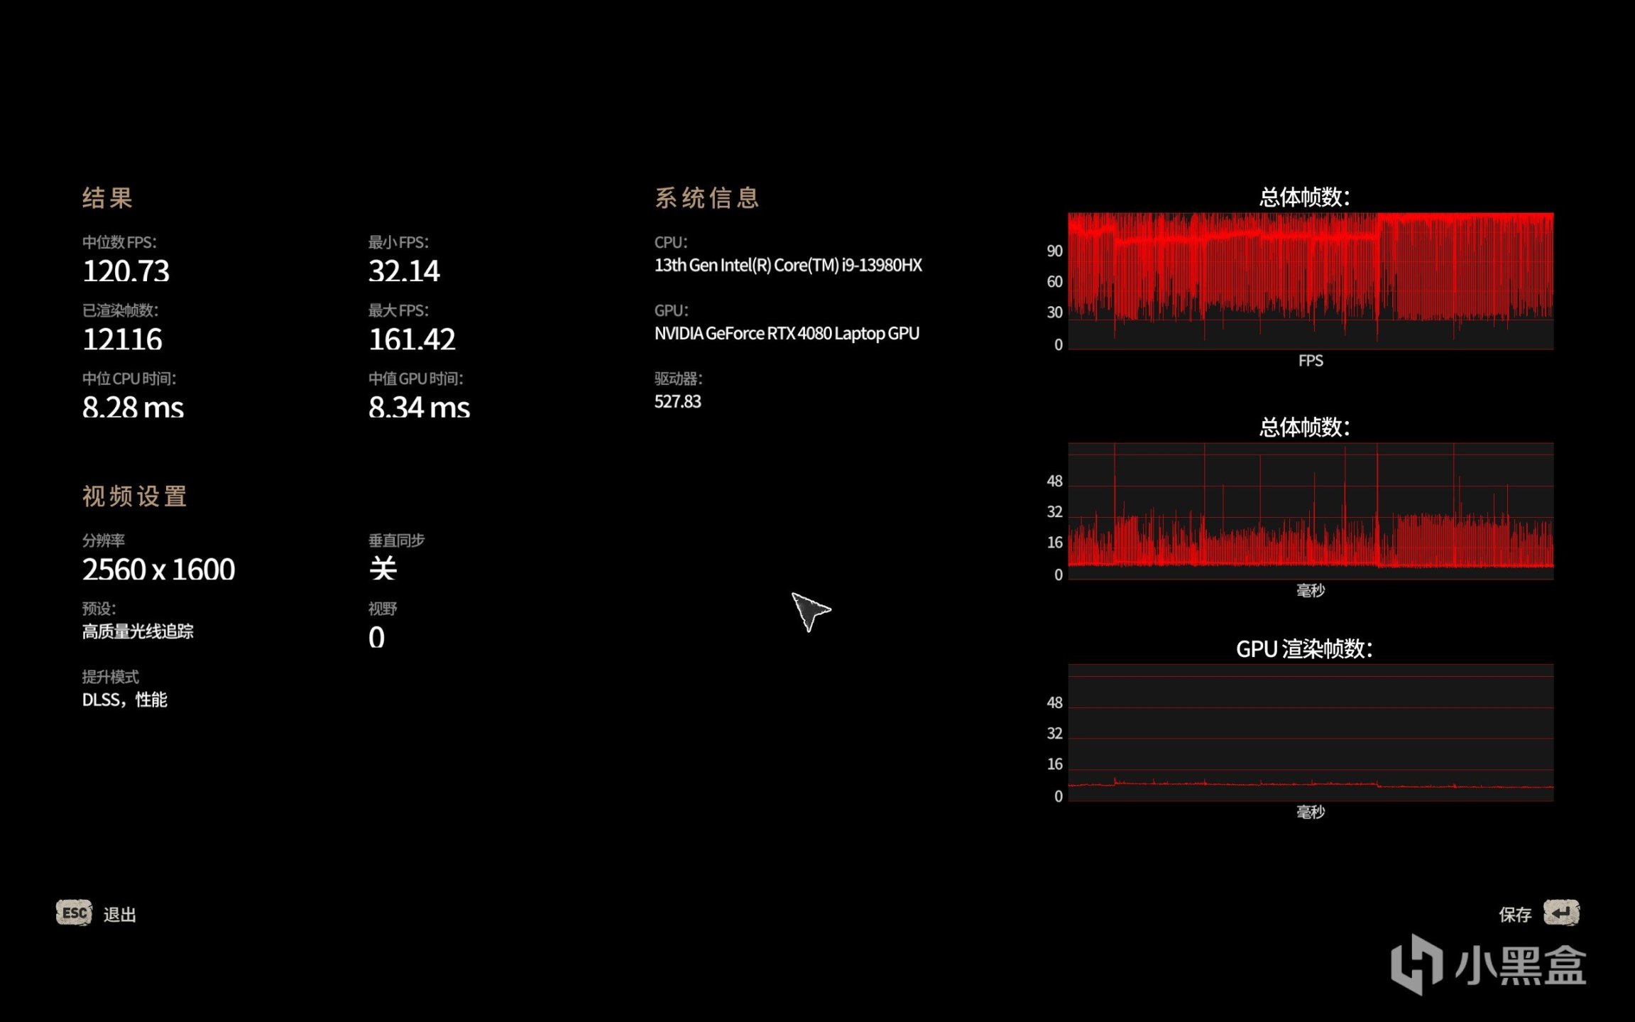1635x1022 pixels.
Task: Click the 保存 save label
Action: [1514, 915]
